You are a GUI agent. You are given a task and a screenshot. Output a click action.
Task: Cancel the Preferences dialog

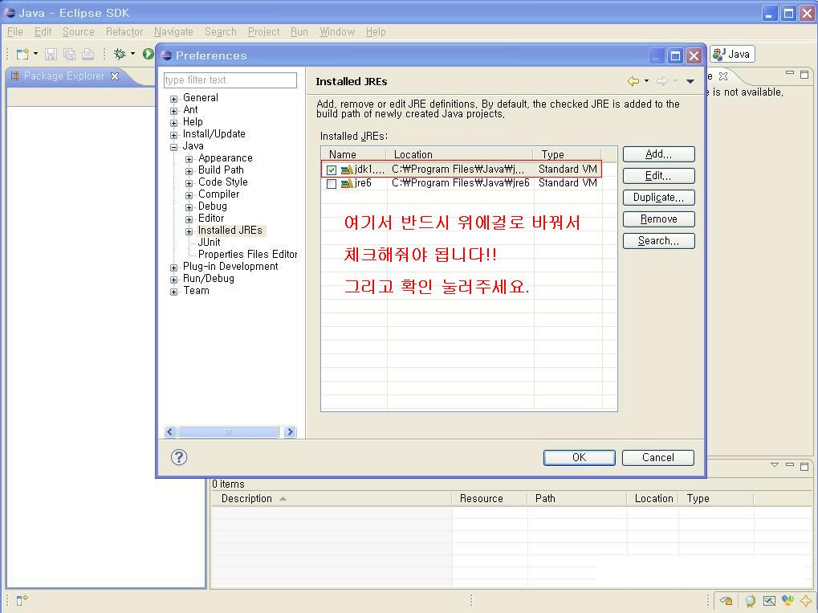click(x=657, y=457)
